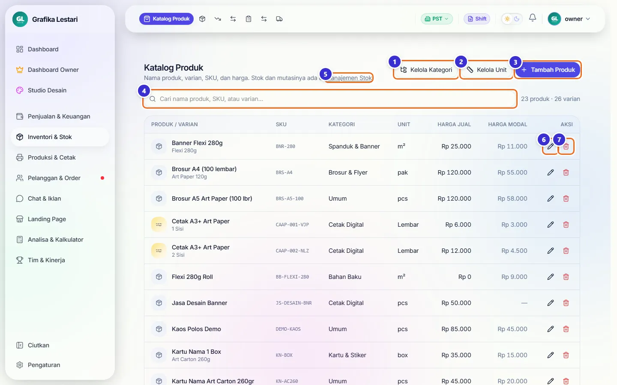Open the notification bell

[533, 18]
